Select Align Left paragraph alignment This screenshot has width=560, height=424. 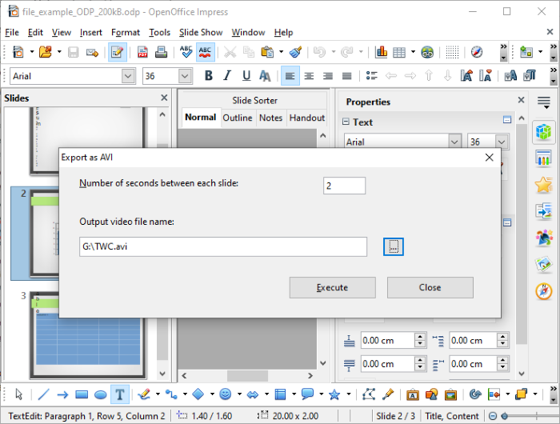coord(290,76)
